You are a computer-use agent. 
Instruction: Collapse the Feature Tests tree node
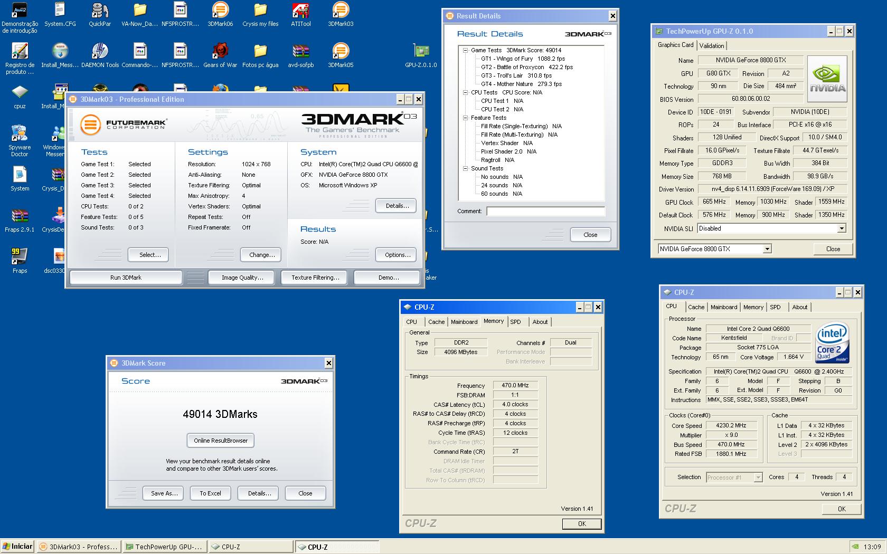coord(465,118)
